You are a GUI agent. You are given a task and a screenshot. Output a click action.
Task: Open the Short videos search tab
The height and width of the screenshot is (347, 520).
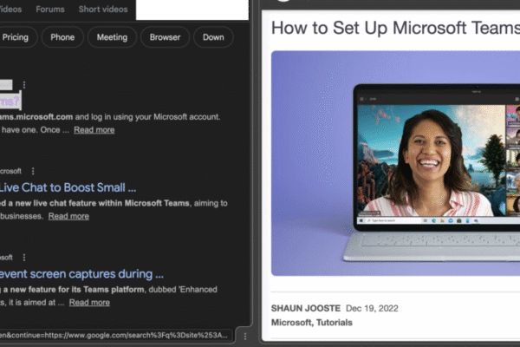point(103,10)
